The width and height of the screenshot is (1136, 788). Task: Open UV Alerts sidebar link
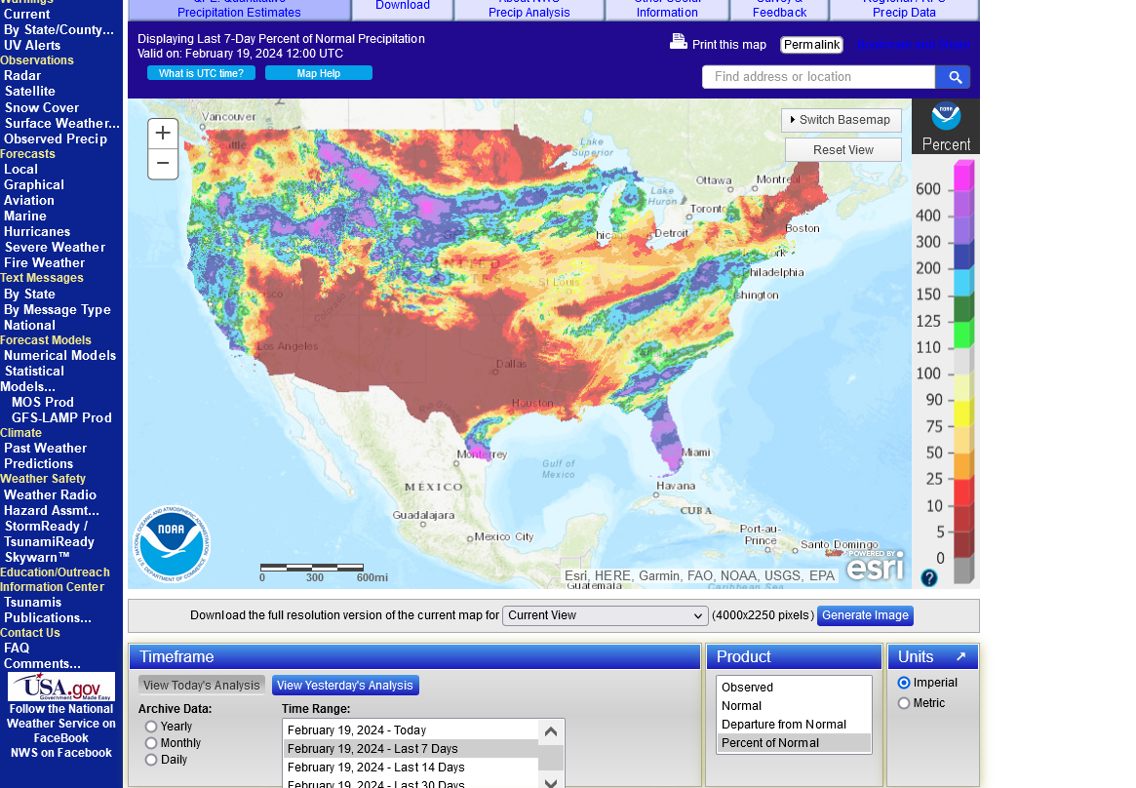32,45
